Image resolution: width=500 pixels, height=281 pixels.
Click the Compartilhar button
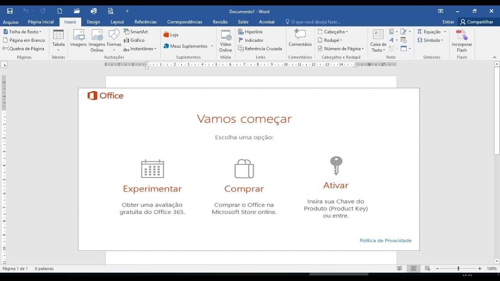[x=477, y=22]
